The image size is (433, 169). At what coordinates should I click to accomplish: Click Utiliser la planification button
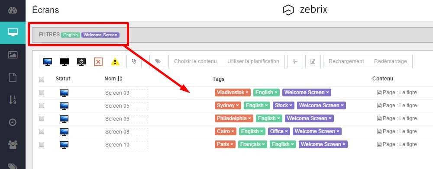click(253, 61)
